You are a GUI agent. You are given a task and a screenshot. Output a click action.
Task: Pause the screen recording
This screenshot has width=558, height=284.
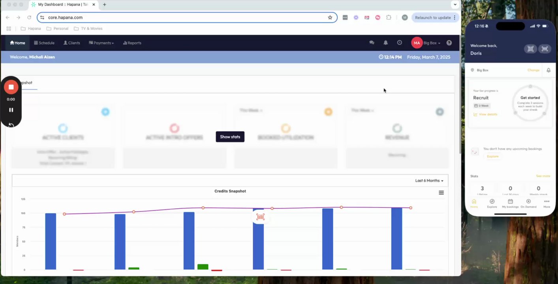[x=11, y=110]
